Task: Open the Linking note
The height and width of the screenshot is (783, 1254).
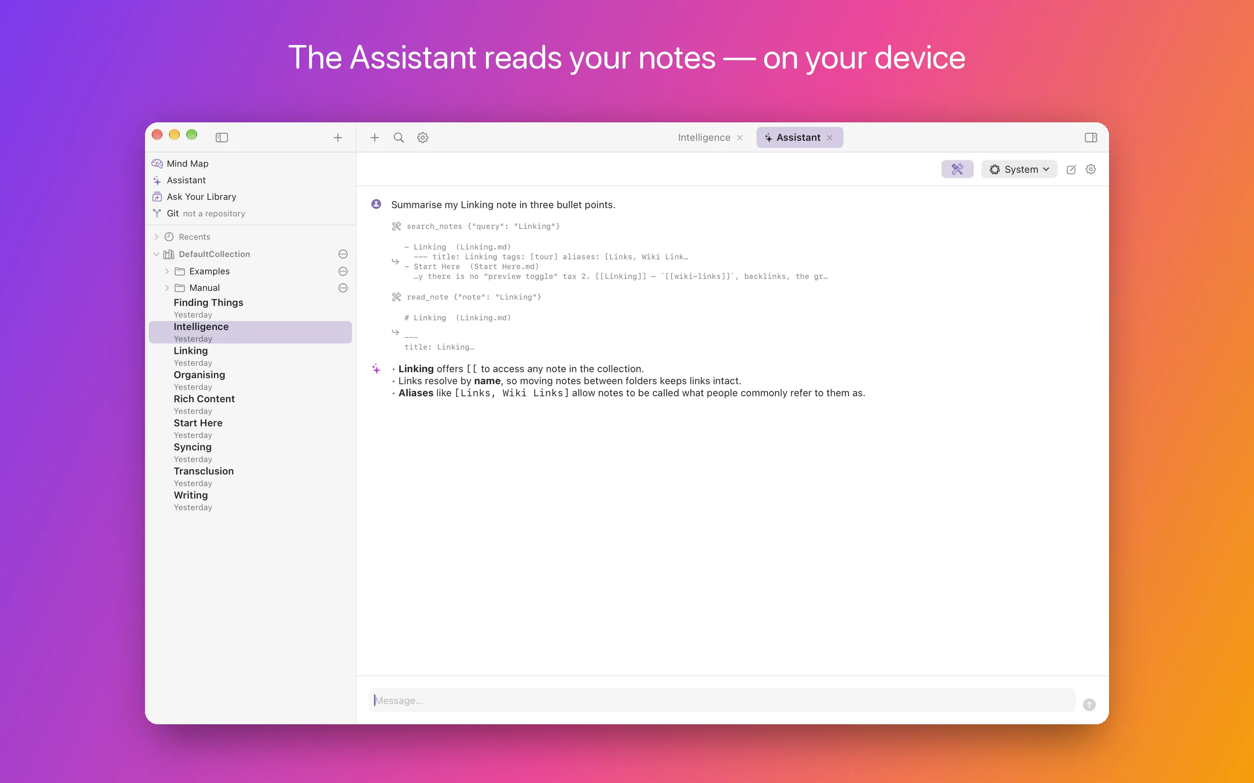Action: click(x=250, y=356)
